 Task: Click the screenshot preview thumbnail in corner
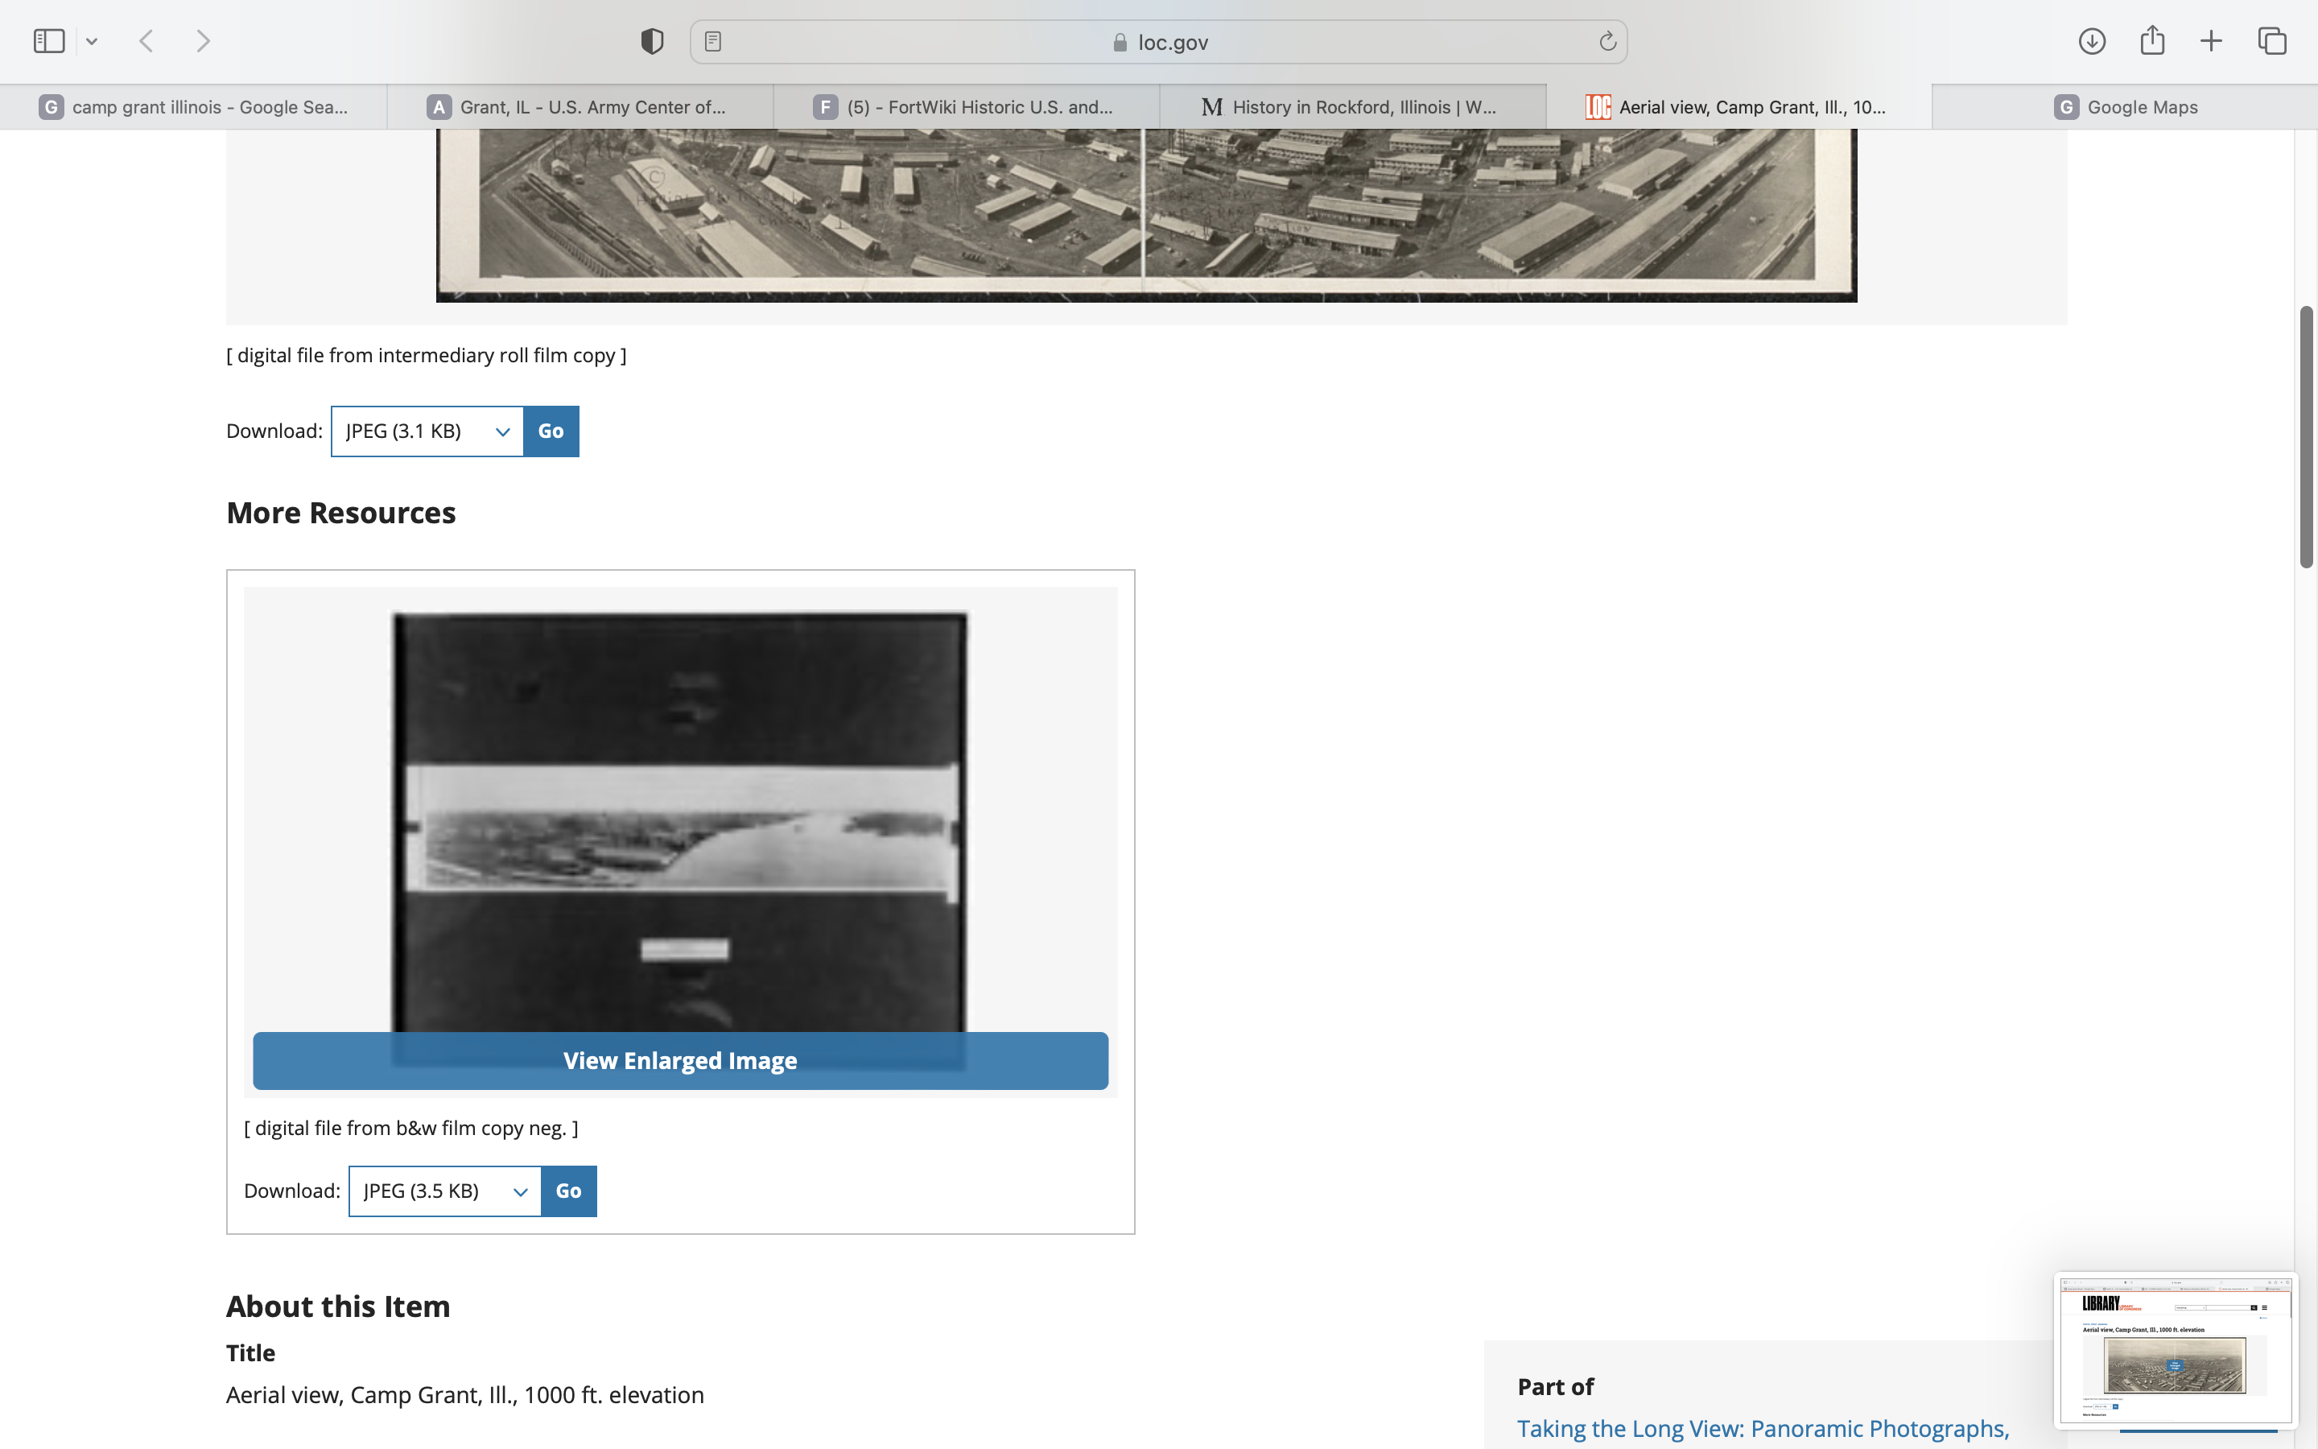2174,1348
